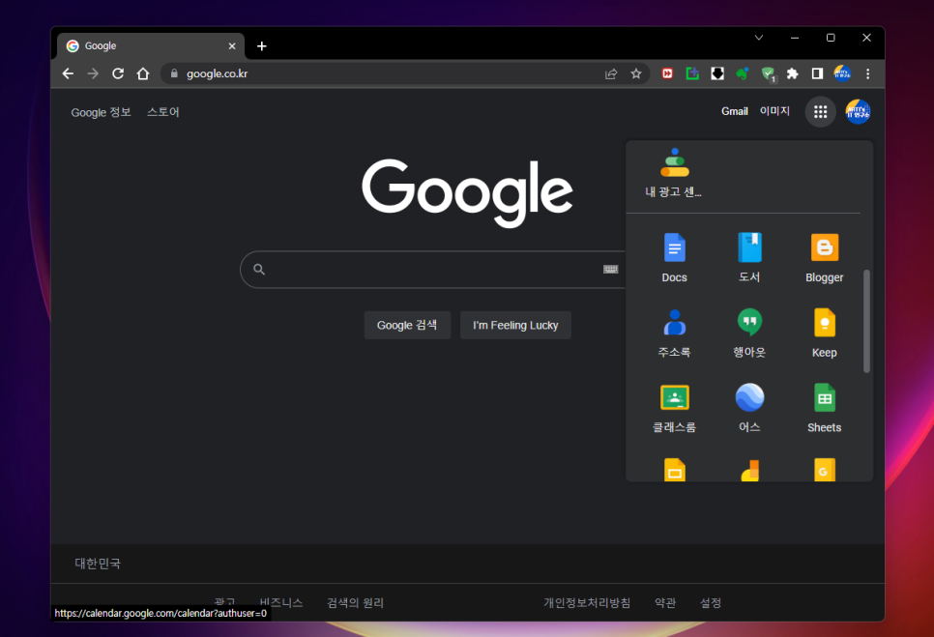Click the I'm Feeling Lucky button
This screenshot has width=934, height=637.
tap(515, 325)
